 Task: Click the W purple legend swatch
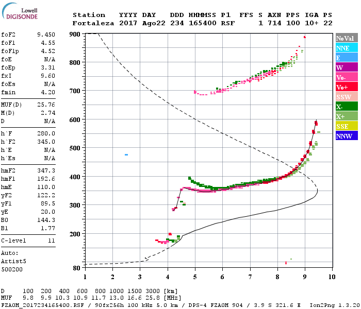pyautogui.click(x=347, y=67)
